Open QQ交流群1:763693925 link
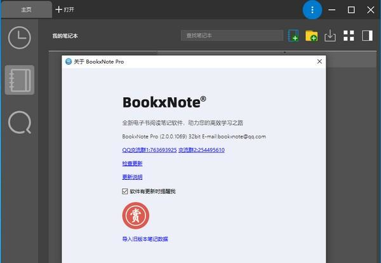Viewport: 381px width, 263px height. pyautogui.click(x=149, y=150)
